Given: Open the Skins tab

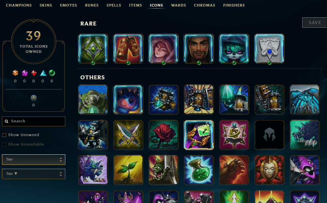Looking at the screenshot, I should (x=46, y=5).
